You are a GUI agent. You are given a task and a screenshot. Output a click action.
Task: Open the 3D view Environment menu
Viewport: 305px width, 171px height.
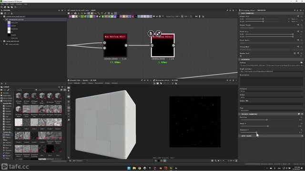tap(99, 83)
